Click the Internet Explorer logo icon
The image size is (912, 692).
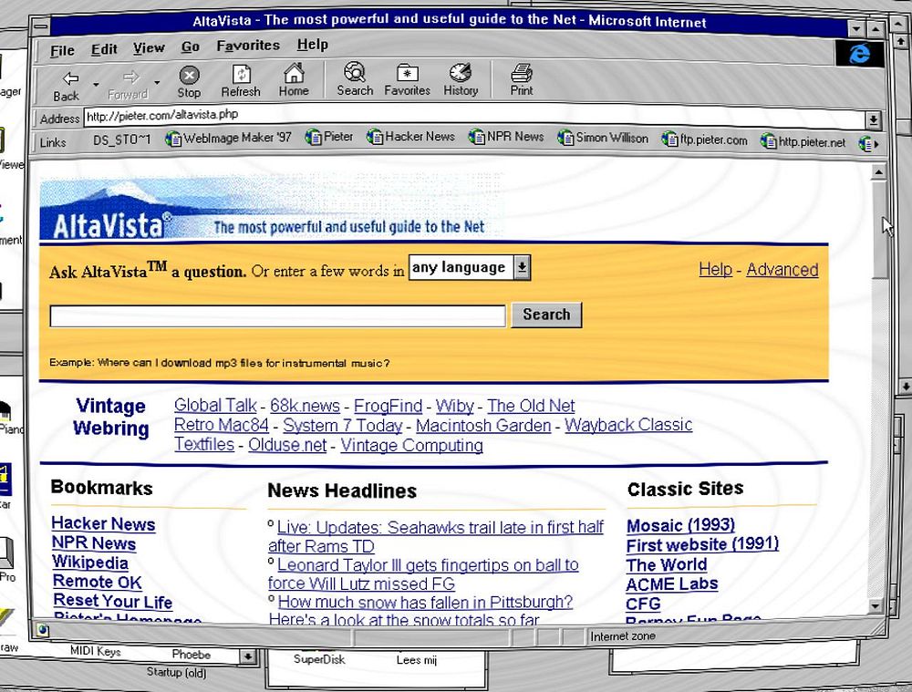point(859,54)
